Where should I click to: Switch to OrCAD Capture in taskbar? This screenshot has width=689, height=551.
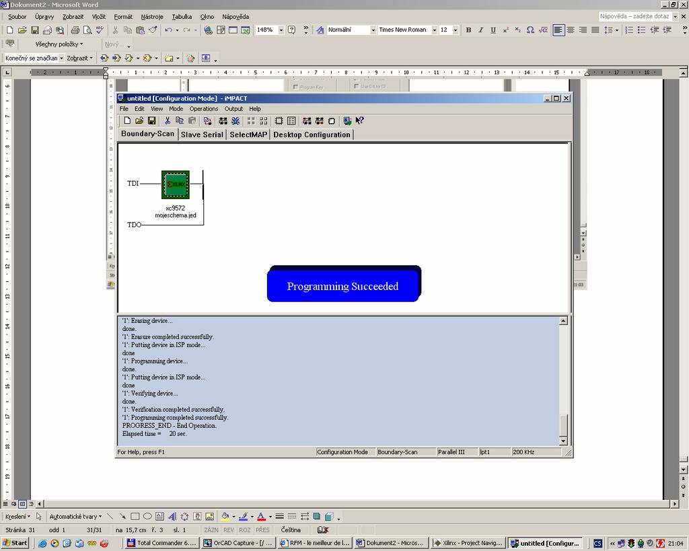tap(238, 543)
